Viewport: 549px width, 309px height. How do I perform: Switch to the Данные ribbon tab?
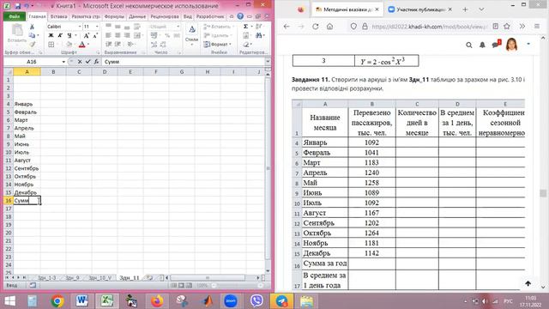[137, 16]
